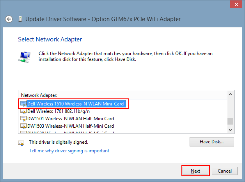This screenshot has width=245, height=182.
Task: Click the list scrollbar up arrow
Action: (230, 94)
